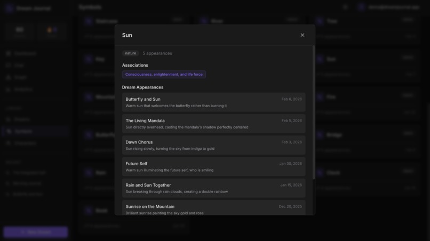Screen dimensions: 430x241
Task: Select the 'Consciousness, enlightenment, and life force' chip
Action: pyautogui.click(x=164, y=74)
